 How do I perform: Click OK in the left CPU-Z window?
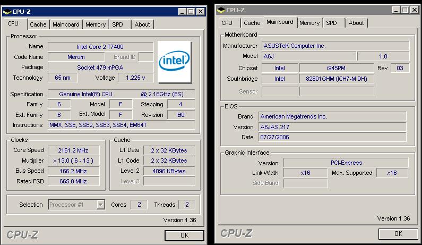[184, 235]
